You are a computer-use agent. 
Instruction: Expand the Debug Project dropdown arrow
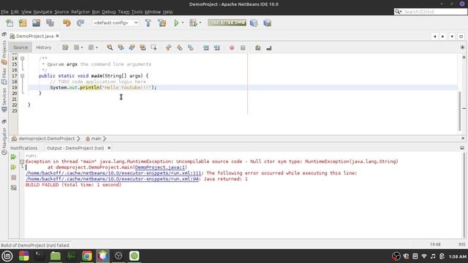200,23
